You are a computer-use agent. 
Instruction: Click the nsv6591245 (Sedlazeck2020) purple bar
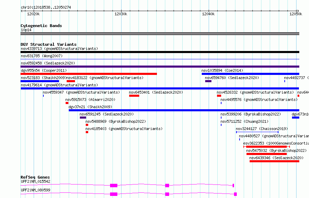(x=83, y=118)
